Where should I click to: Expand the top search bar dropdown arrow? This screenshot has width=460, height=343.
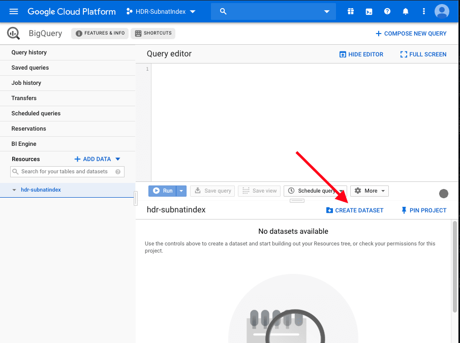pos(326,11)
